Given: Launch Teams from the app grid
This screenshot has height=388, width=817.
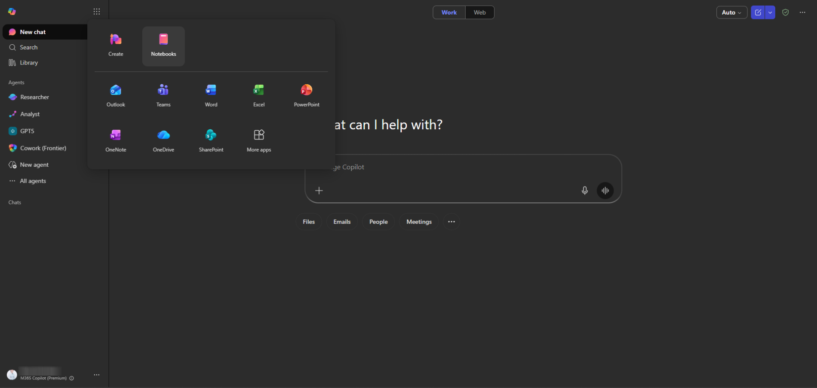Looking at the screenshot, I should click(x=163, y=96).
